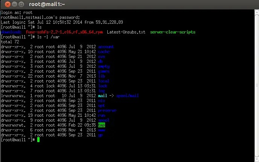Click the 'Sep 21 2012' date
This screenshot has height=162, width=259.
pyautogui.click(x=82, y=57)
